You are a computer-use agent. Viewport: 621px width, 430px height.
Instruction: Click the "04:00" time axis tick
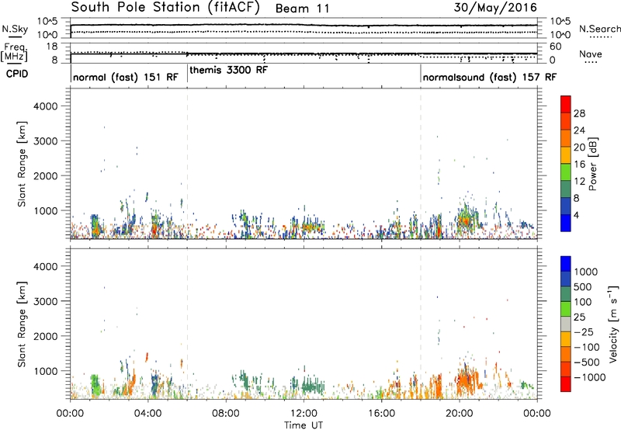(x=147, y=414)
